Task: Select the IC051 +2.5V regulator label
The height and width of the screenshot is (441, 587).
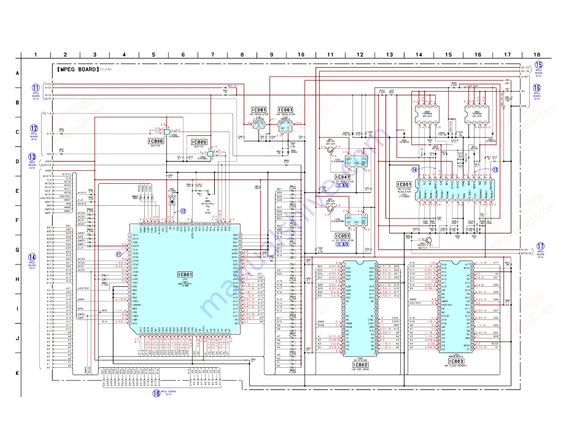Action: (342, 236)
